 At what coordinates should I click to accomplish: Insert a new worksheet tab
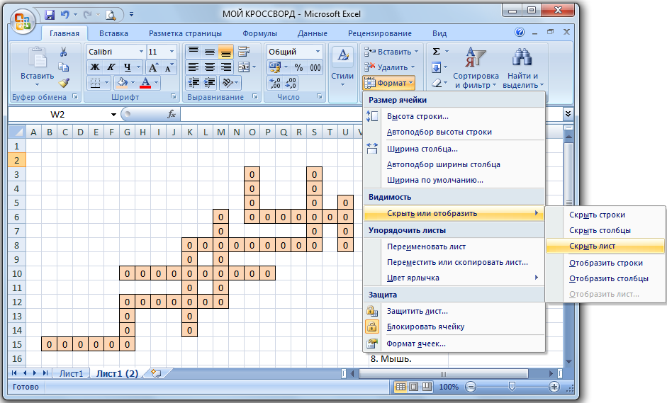tap(156, 373)
